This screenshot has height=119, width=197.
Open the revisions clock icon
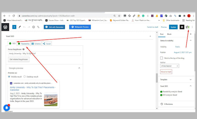pos(162,104)
